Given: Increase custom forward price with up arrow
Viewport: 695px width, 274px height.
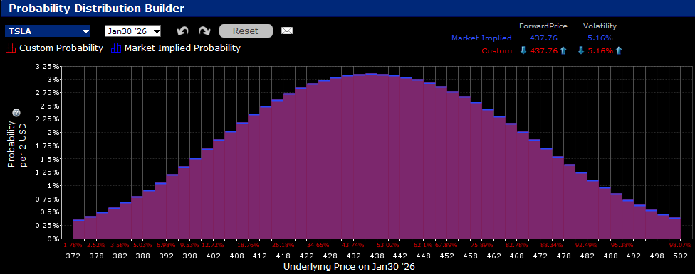Looking at the screenshot, I should click(563, 51).
